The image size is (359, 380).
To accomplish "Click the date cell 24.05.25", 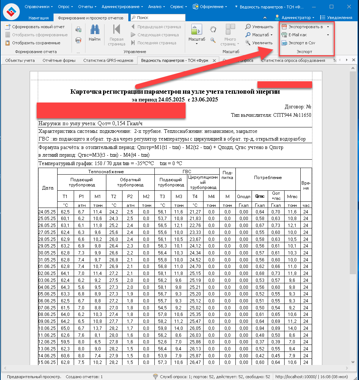I will (47, 212).
